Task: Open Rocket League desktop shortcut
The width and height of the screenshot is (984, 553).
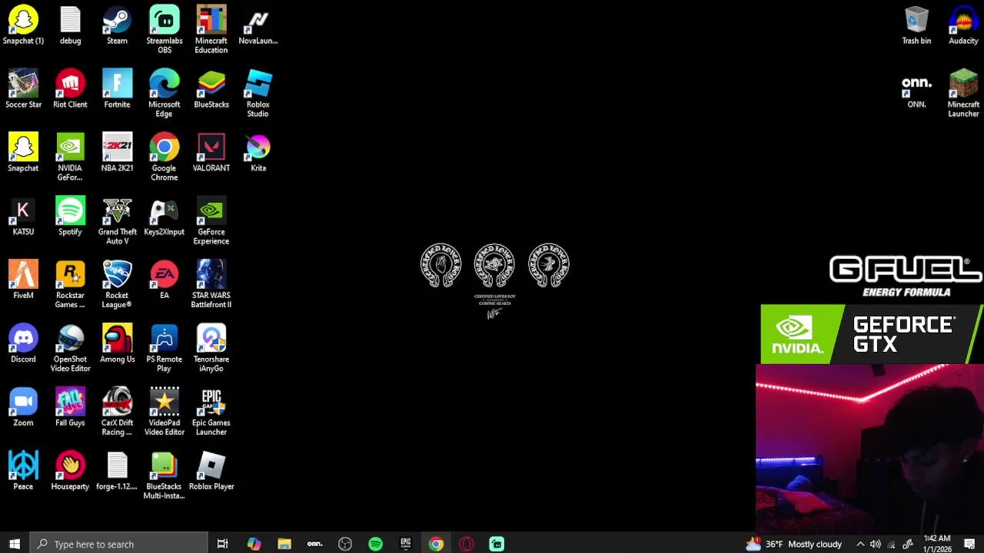Action: click(117, 285)
